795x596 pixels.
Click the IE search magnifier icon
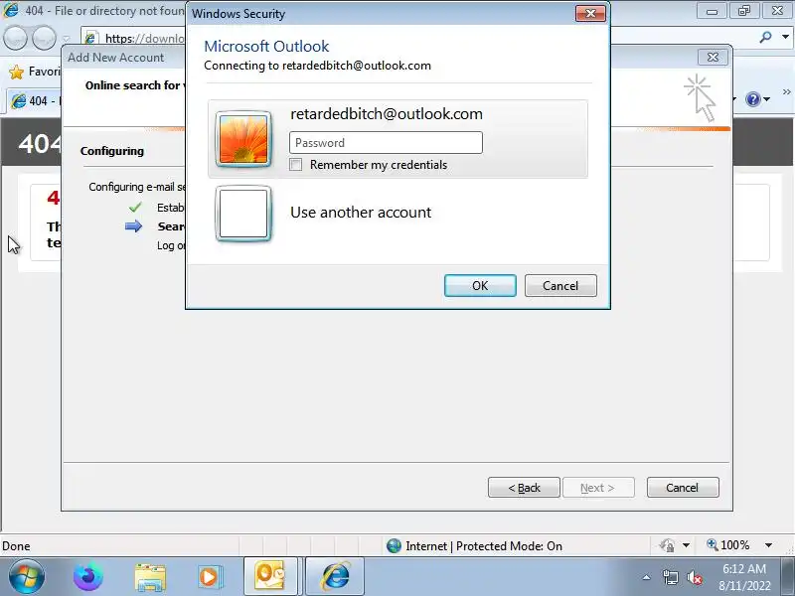765,37
